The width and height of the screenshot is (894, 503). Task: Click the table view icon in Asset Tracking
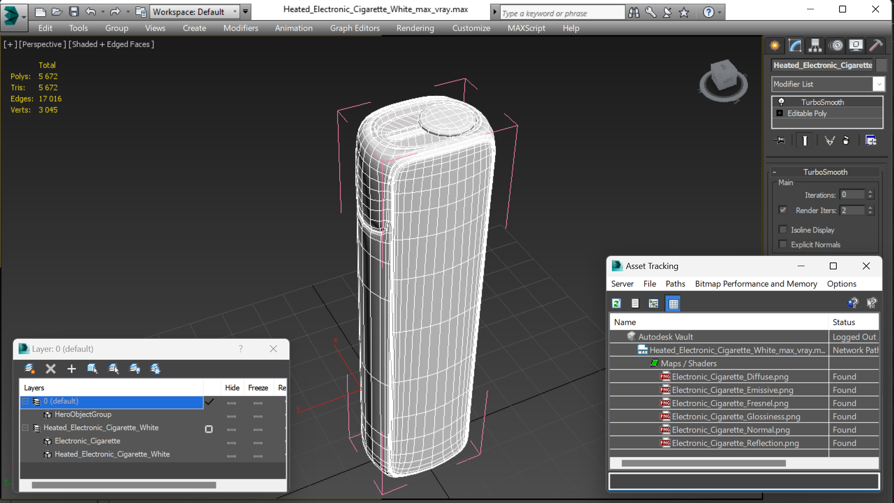[673, 304]
